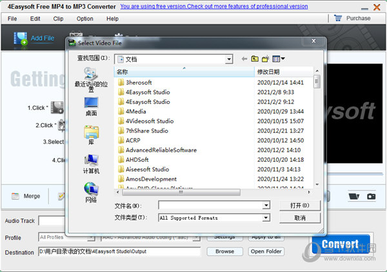Click the open snapshot folder icon
Image resolution: width=387 pixels, height=272 pixels.
(354, 197)
